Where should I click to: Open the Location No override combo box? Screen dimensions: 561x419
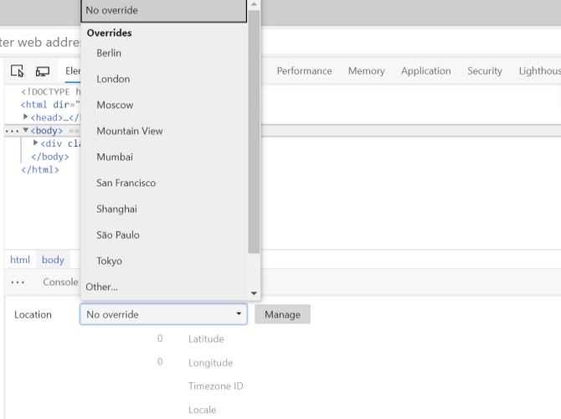click(x=163, y=314)
